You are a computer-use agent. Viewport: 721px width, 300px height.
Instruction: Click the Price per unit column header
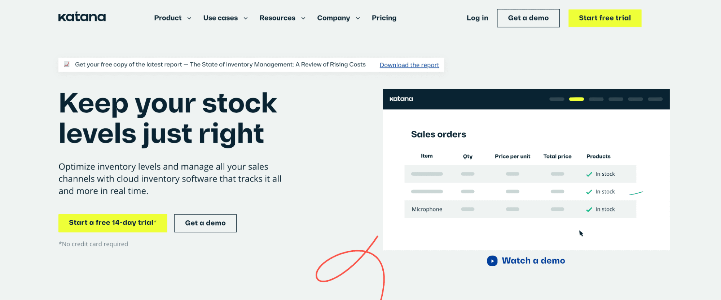(513, 156)
